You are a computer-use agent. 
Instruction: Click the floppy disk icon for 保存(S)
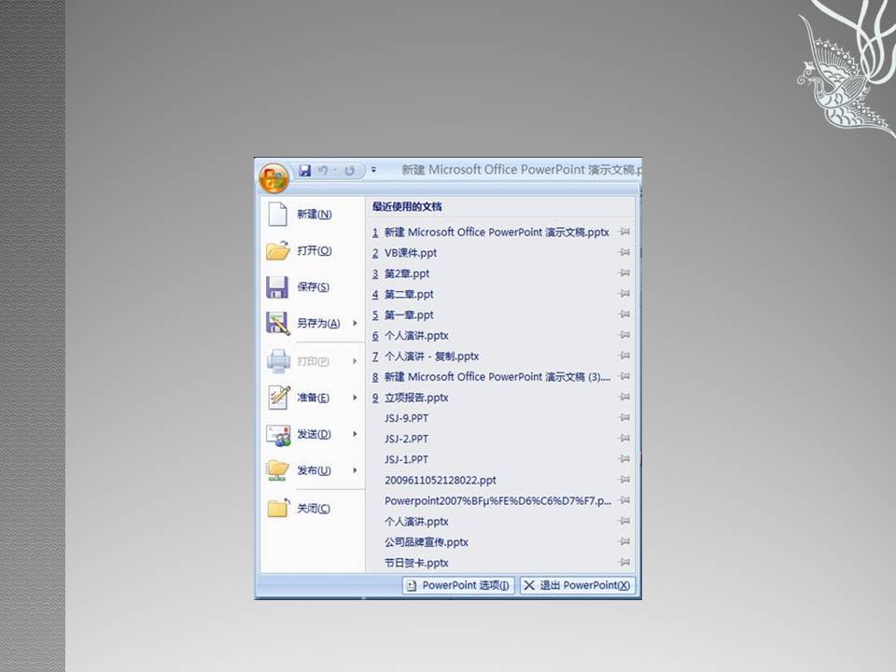point(277,287)
